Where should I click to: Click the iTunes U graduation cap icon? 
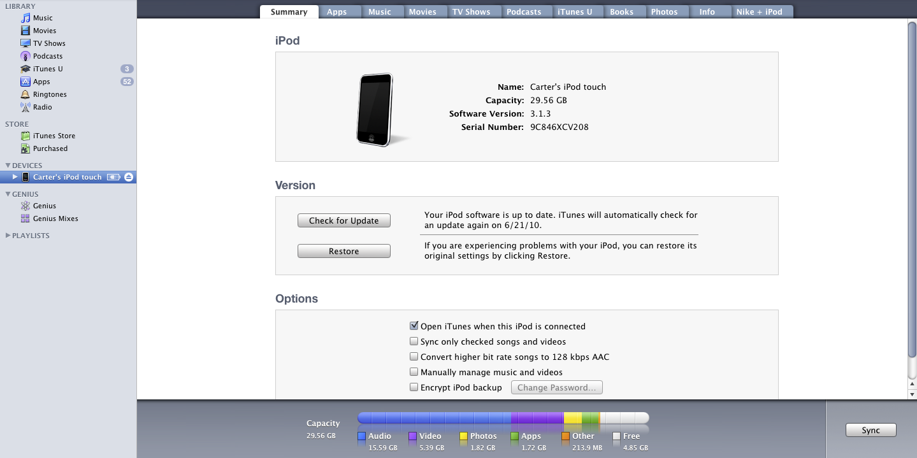[x=25, y=69]
